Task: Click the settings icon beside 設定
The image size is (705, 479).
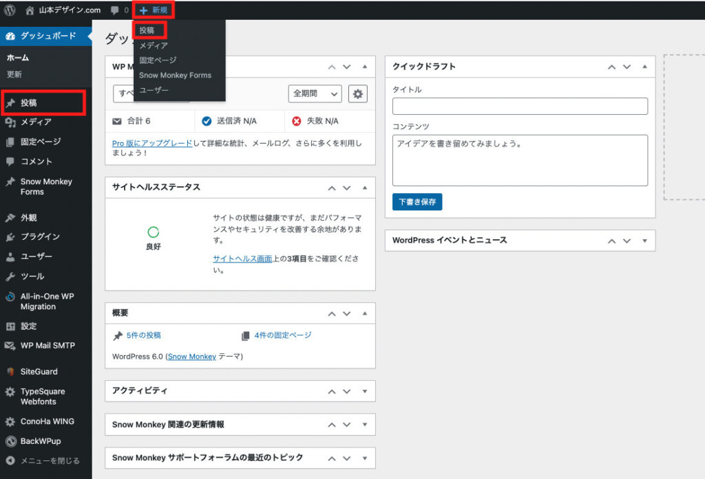Action: pyautogui.click(x=10, y=326)
